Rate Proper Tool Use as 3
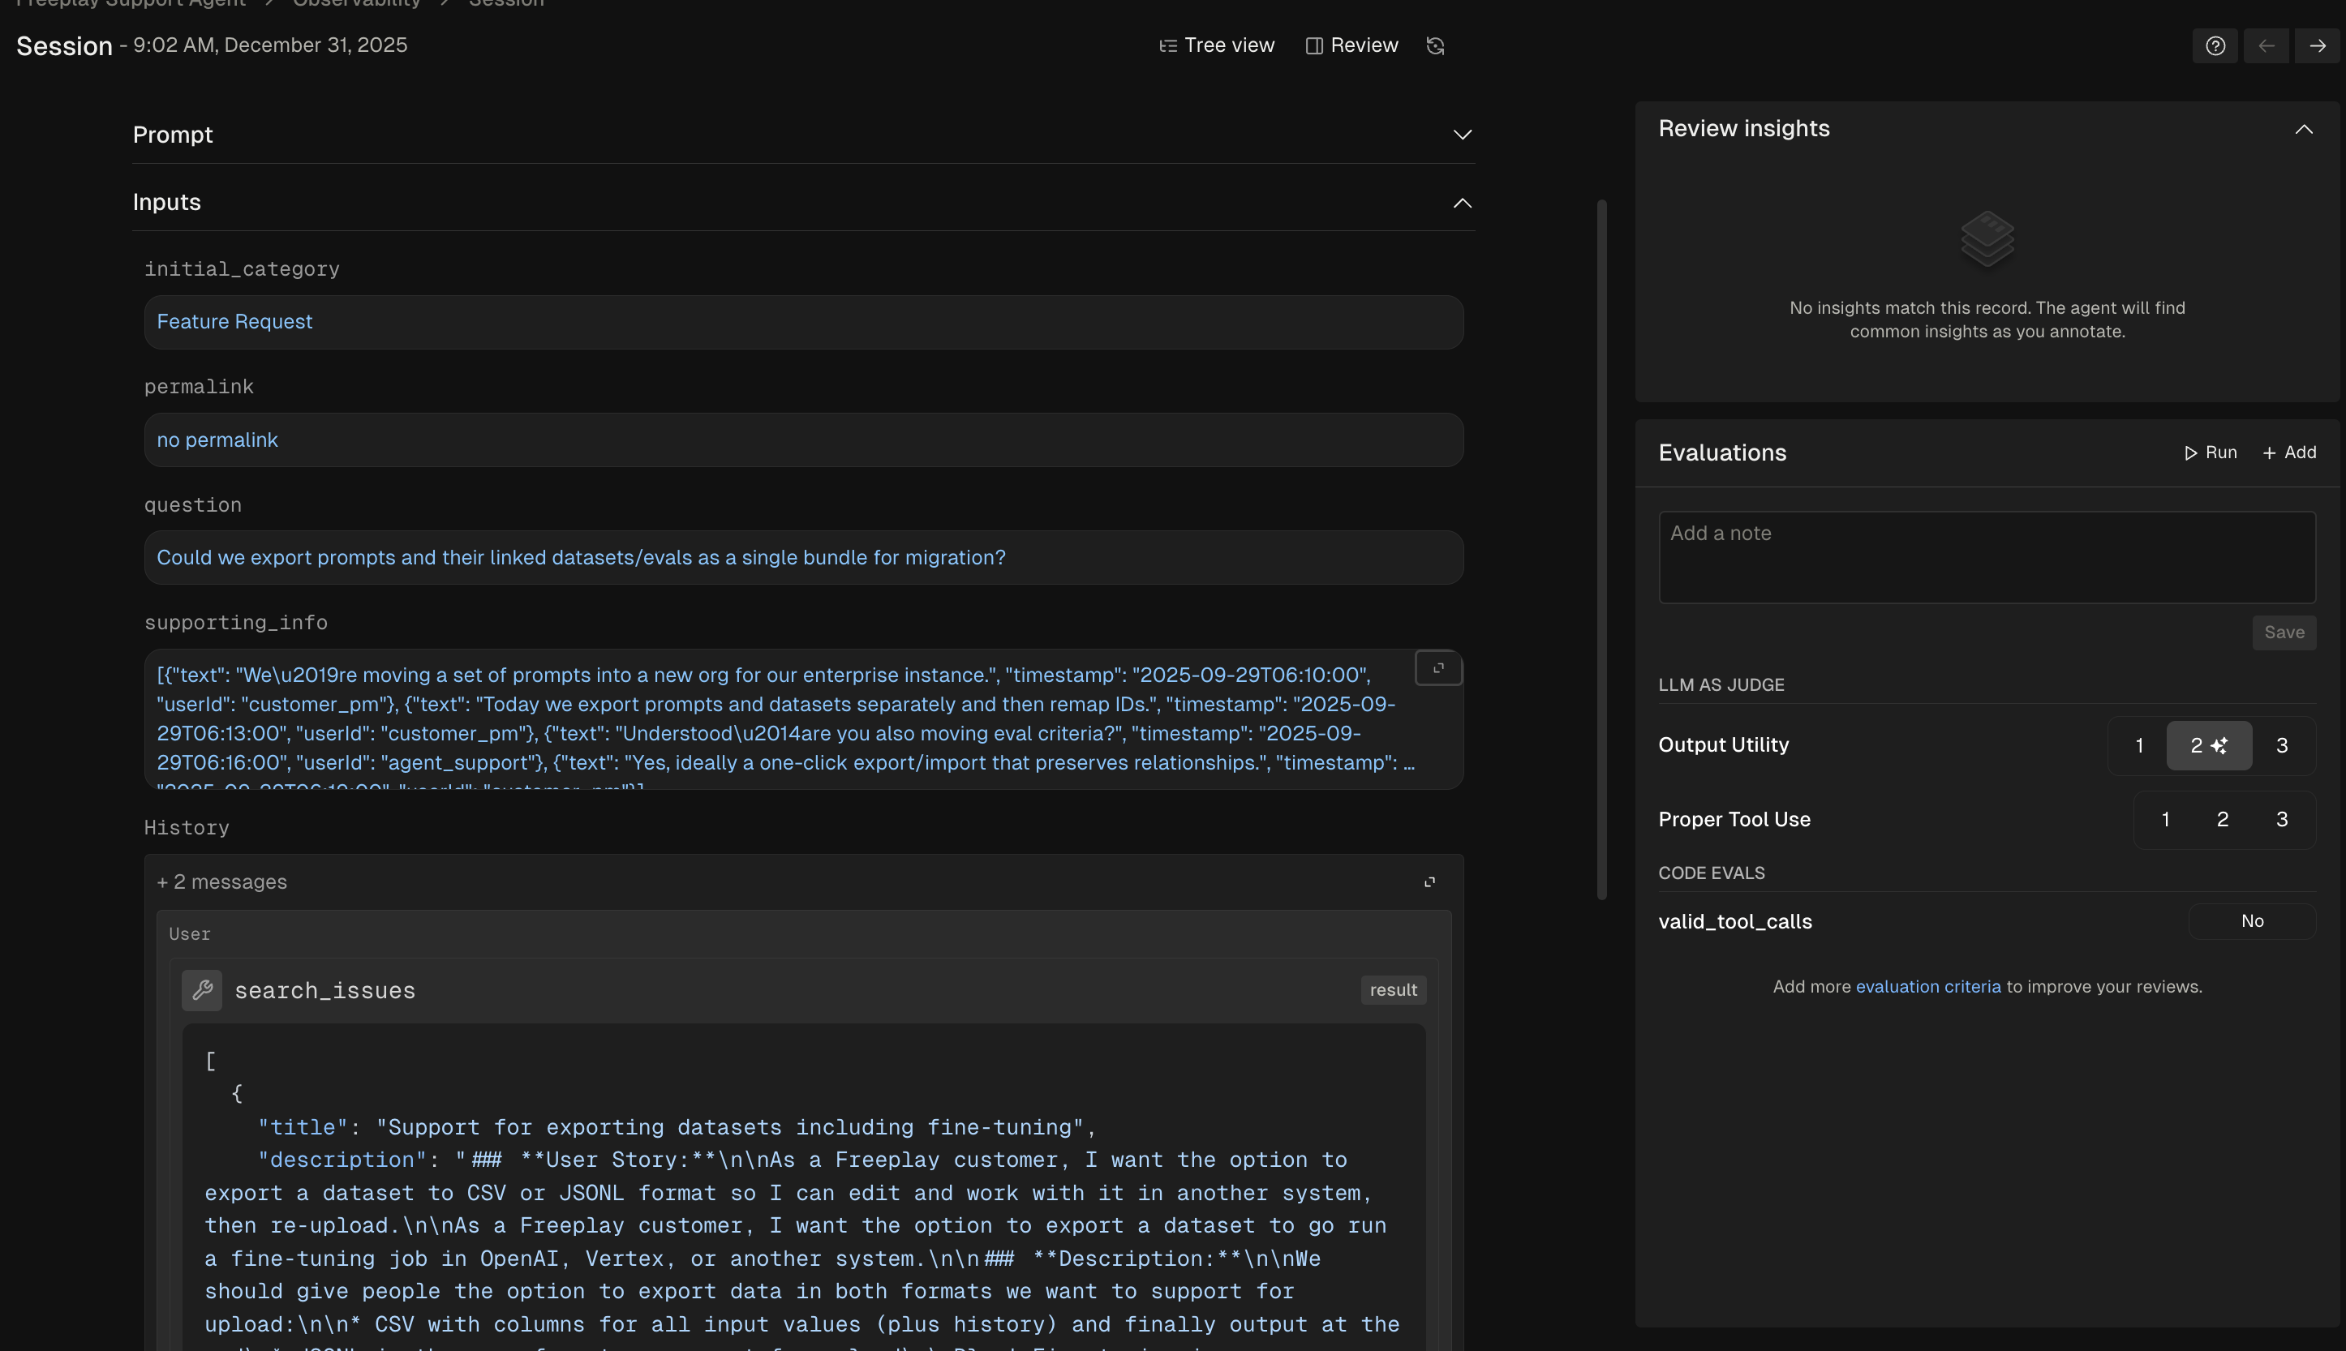Viewport: 2346px width, 1351px height. pyautogui.click(x=2281, y=819)
